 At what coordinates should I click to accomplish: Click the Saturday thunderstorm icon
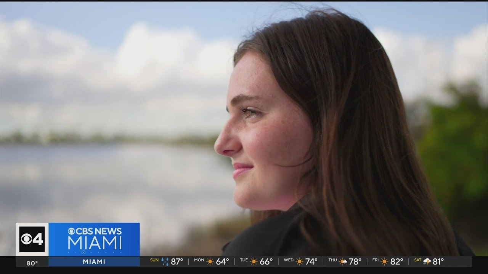[x=427, y=261]
